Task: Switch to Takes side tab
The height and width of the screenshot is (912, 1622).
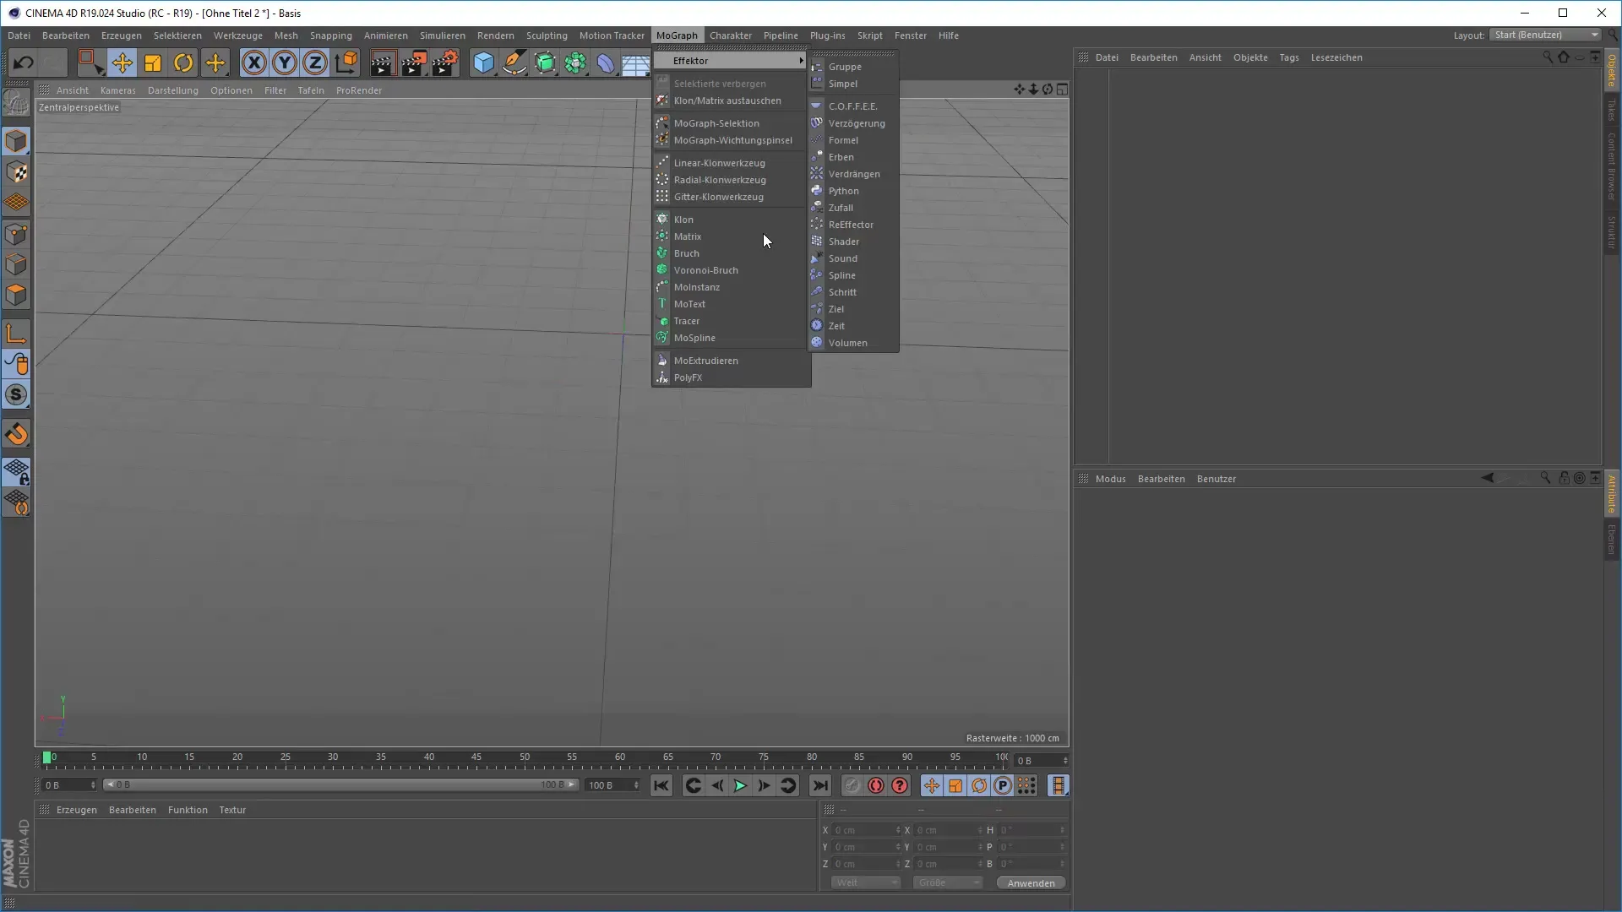Action: 1612,110
